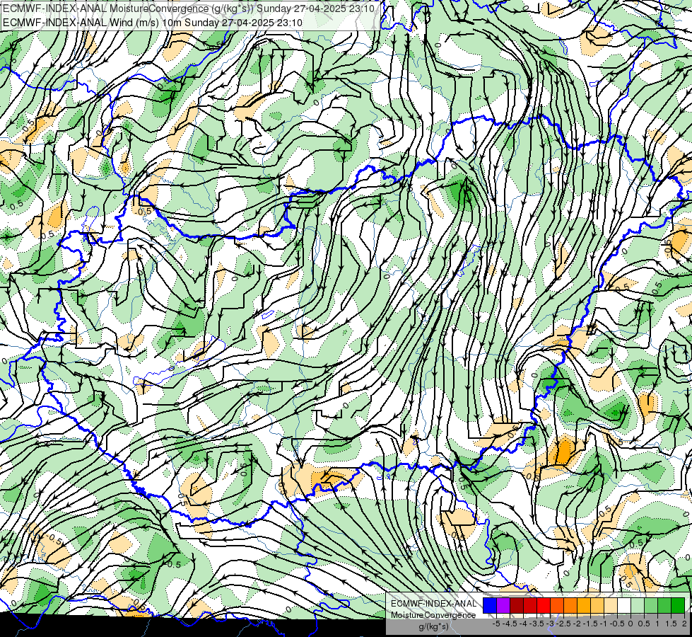Click the amber swatch from -2 to -1.5

(x=584, y=606)
